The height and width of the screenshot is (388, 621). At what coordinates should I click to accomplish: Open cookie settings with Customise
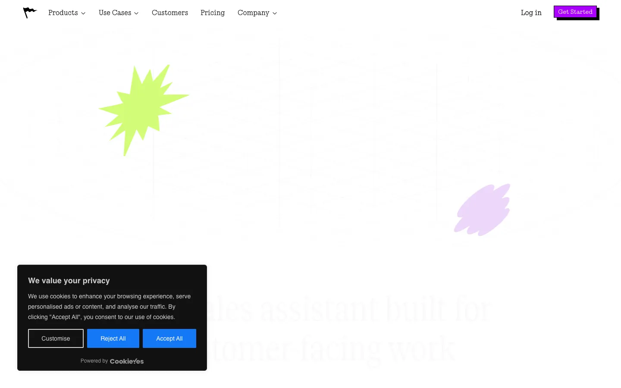56,338
